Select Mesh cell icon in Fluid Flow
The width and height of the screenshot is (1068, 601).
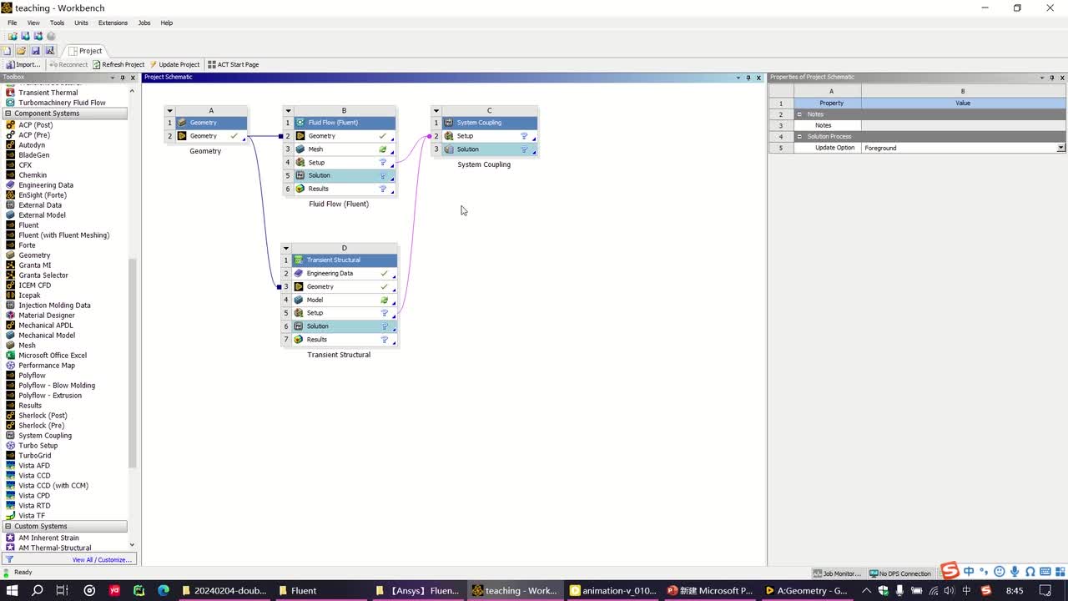pos(300,149)
